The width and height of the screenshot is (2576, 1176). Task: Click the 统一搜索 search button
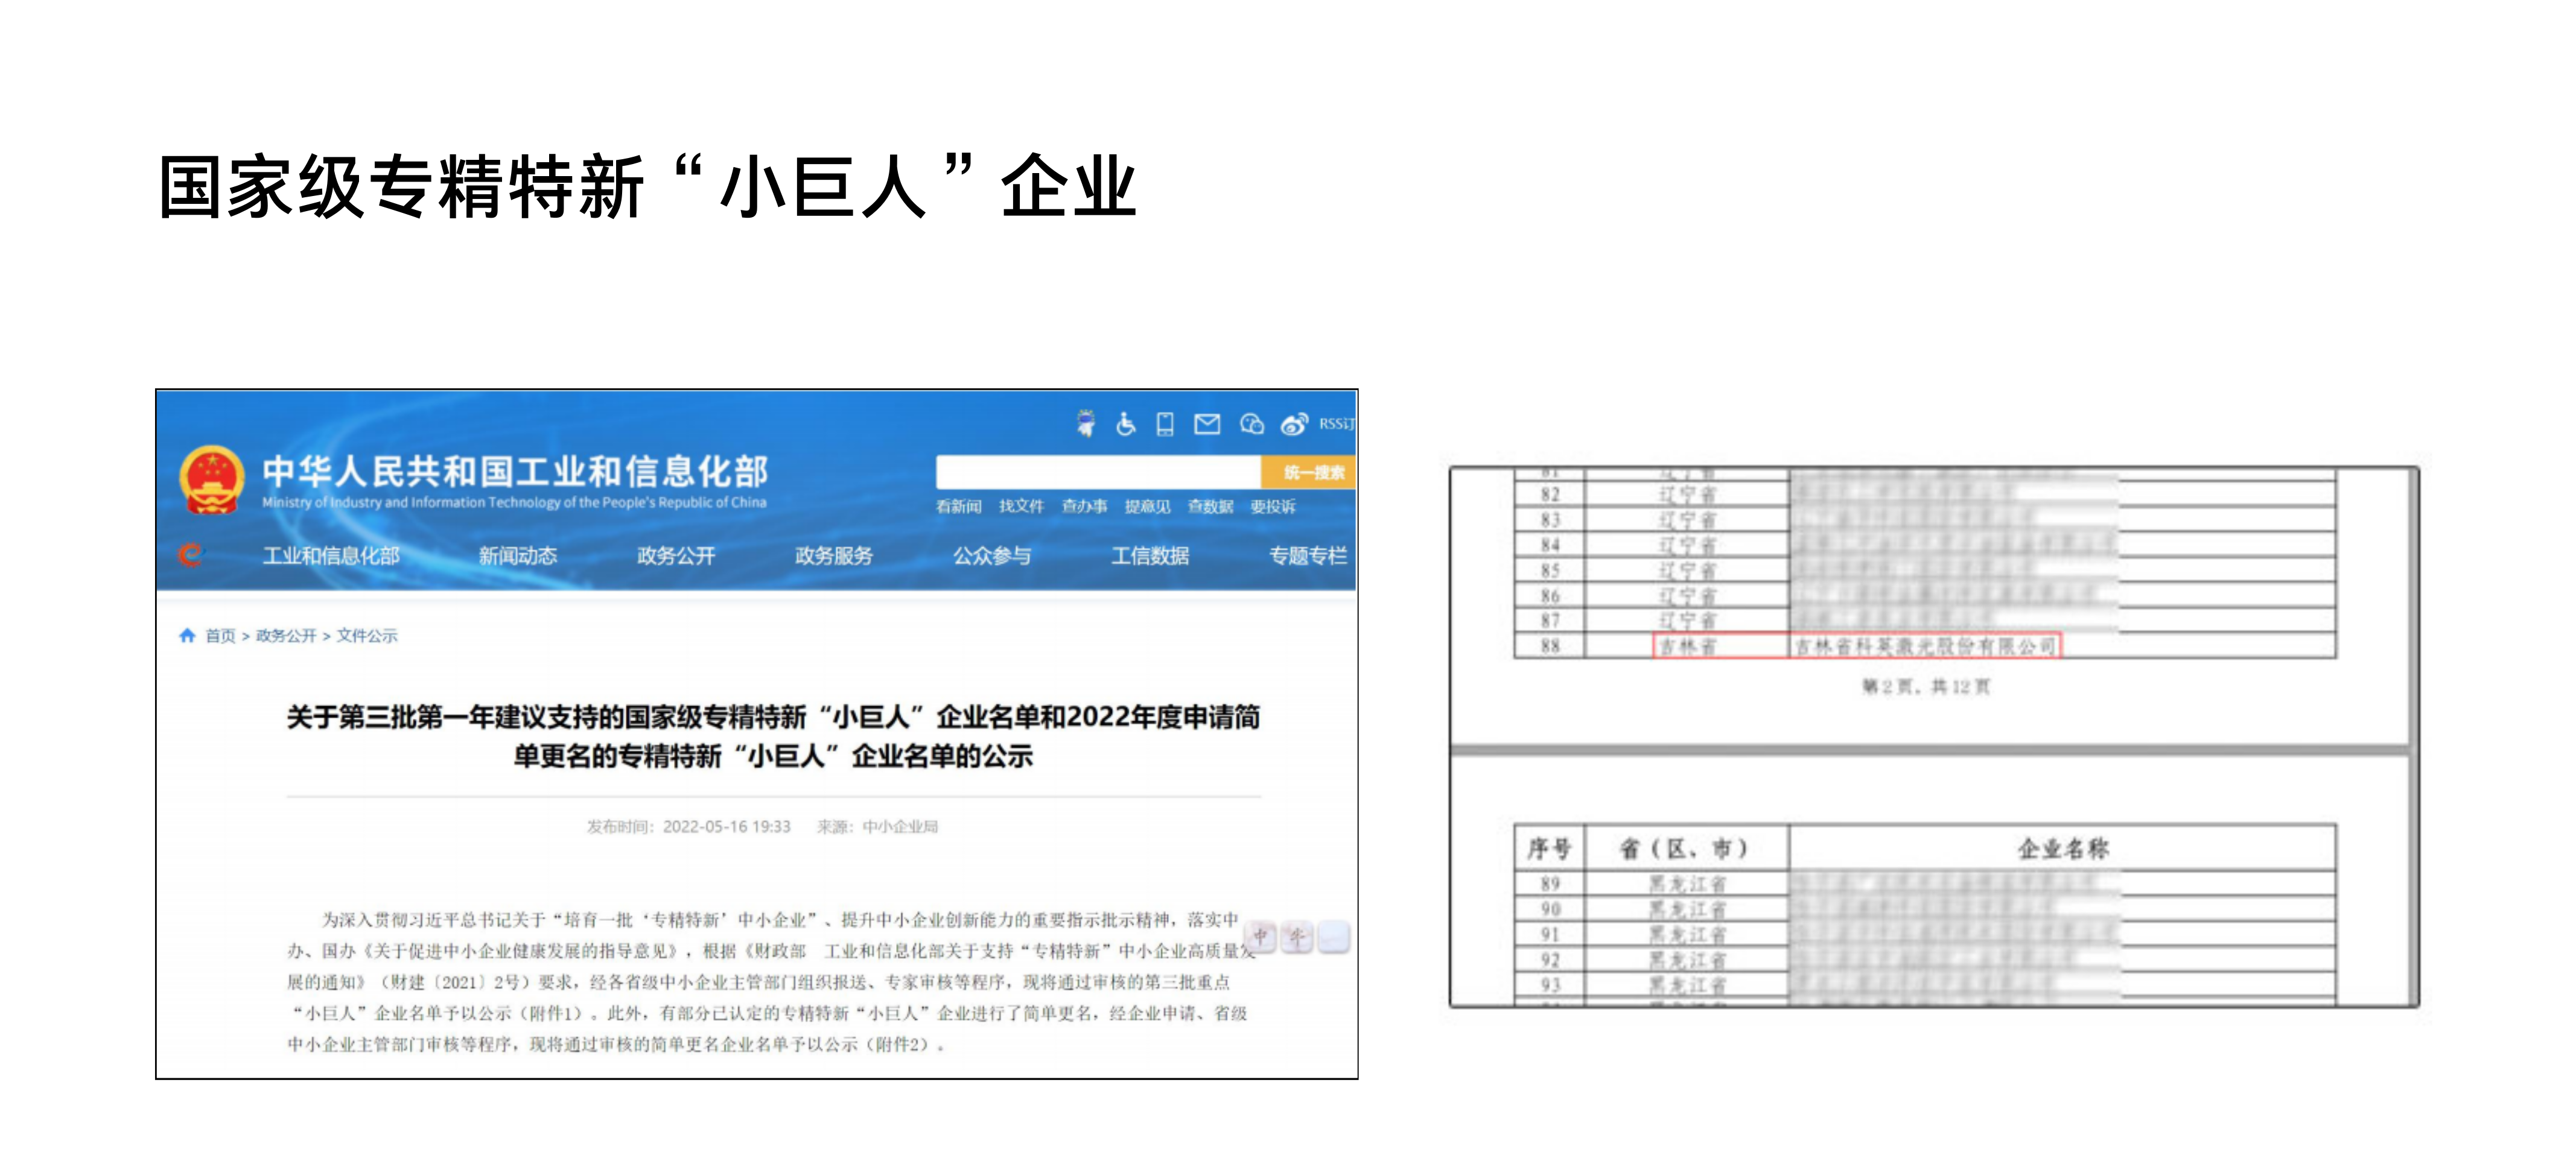(1309, 472)
